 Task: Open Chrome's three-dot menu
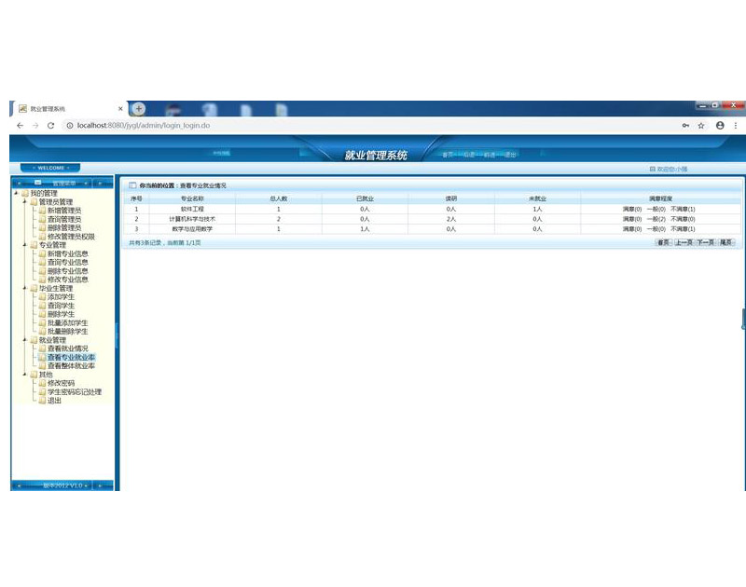[x=736, y=125]
